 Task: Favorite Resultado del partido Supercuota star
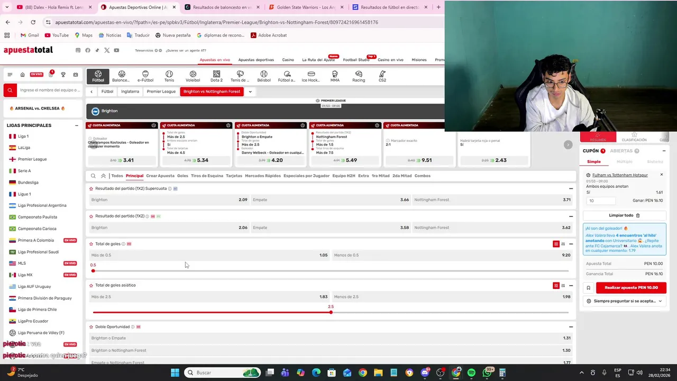click(91, 188)
